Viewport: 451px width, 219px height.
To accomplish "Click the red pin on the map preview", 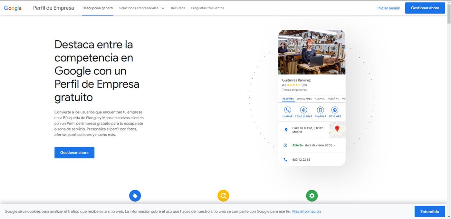I will [337, 128].
